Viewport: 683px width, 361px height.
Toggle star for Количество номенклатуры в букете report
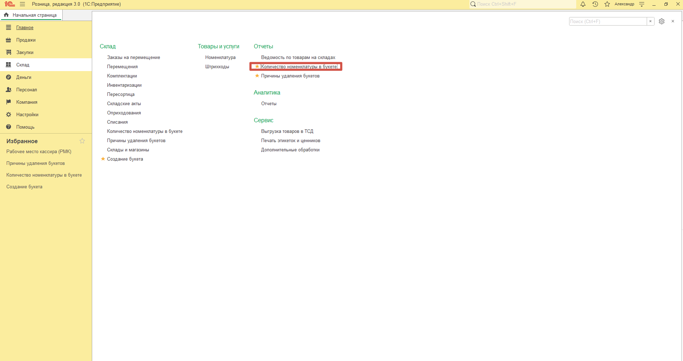tap(257, 66)
